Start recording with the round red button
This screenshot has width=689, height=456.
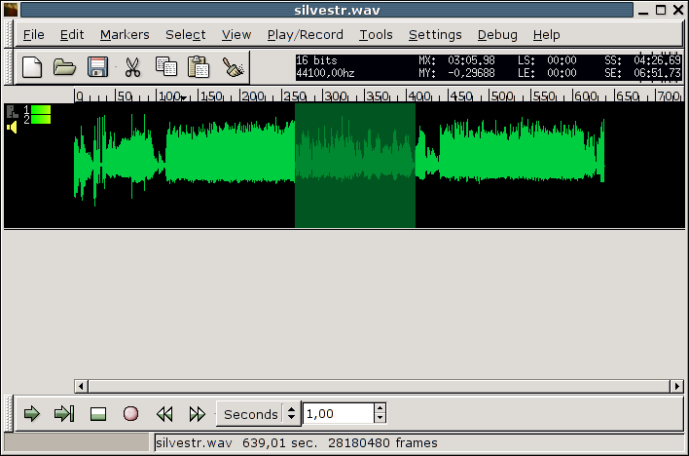[130, 414]
